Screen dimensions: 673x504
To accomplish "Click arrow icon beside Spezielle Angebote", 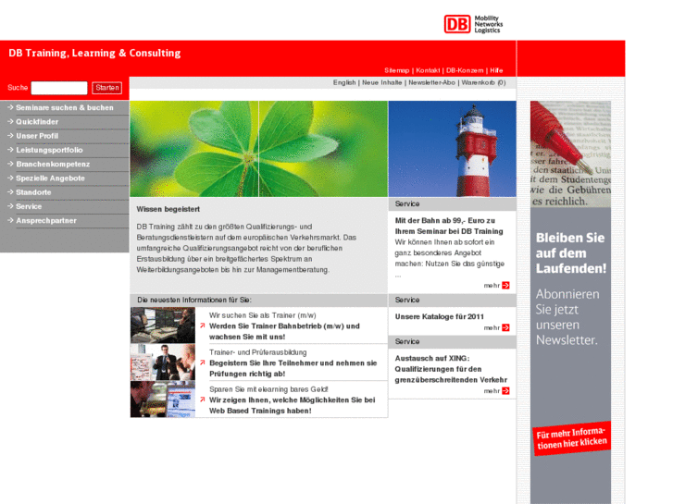I will click(x=10, y=178).
